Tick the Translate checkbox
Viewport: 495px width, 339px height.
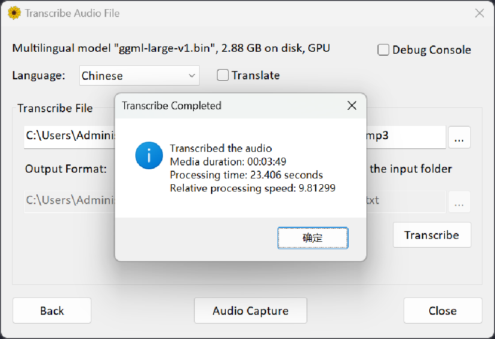[x=223, y=75]
